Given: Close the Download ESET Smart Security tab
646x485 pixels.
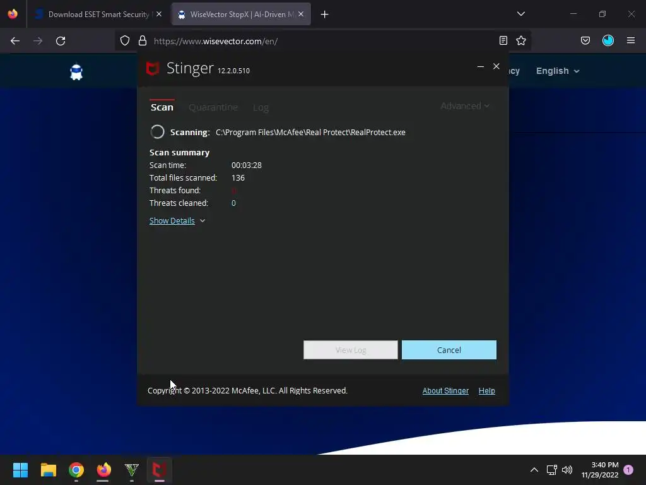Looking at the screenshot, I should click(x=159, y=14).
